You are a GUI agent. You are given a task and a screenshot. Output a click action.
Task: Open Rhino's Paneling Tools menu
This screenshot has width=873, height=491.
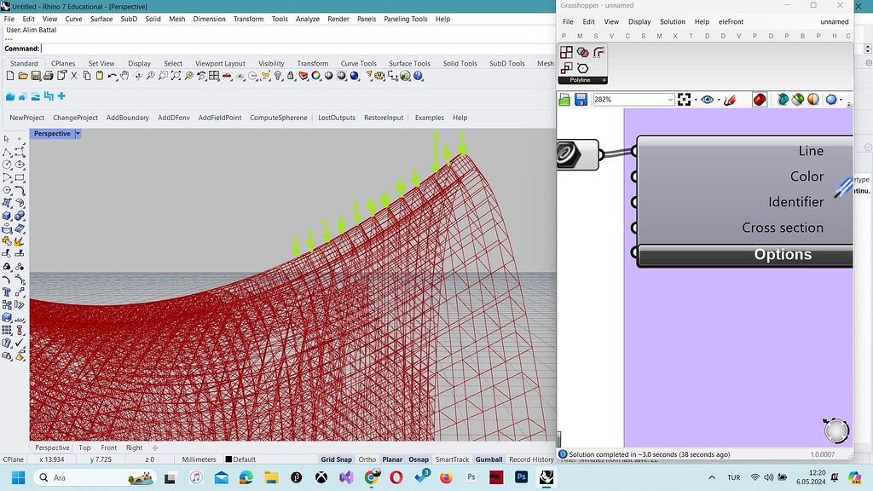[x=405, y=19]
